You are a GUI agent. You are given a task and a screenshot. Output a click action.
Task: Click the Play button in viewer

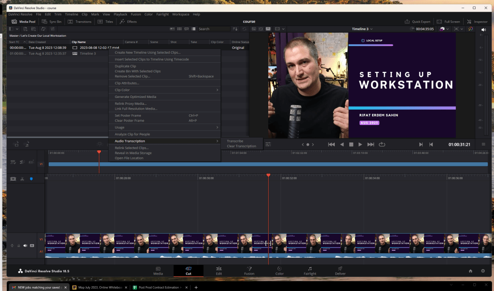click(x=360, y=144)
